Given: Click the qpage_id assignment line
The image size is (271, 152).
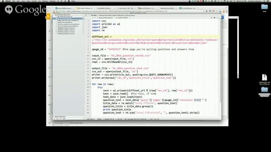Looking at the screenshot, I should click(x=143, y=49).
